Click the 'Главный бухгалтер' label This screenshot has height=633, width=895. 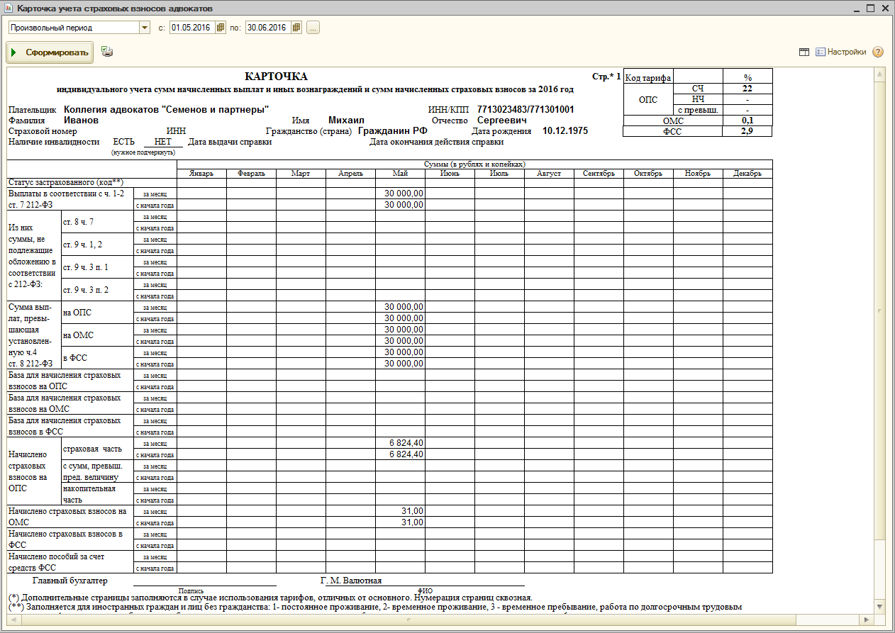click(x=70, y=581)
